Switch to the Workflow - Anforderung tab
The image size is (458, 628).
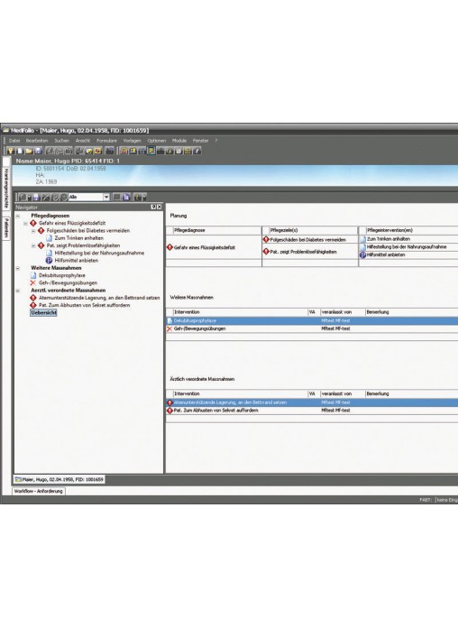(39, 491)
